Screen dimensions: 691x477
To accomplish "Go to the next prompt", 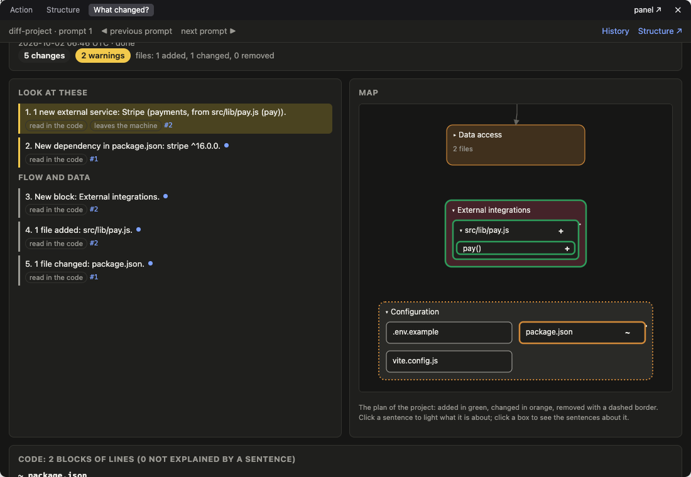I will click(x=209, y=31).
